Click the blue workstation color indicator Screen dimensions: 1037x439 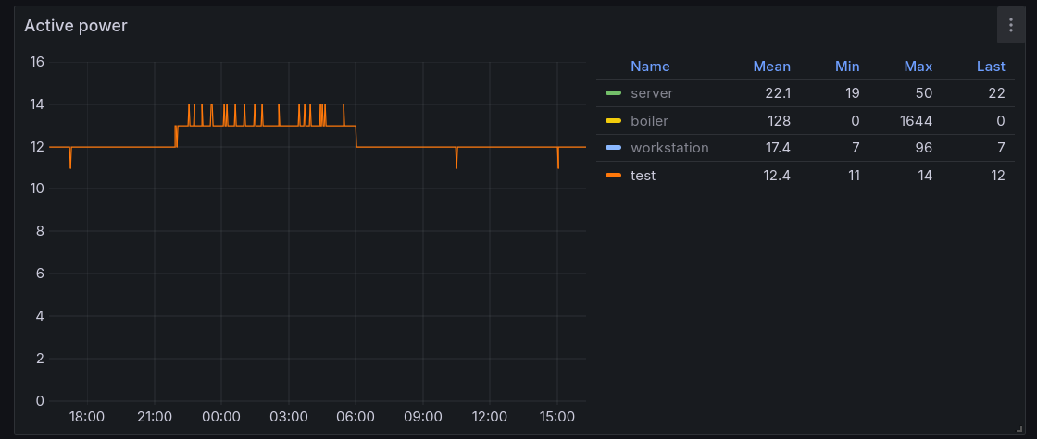(x=613, y=148)
